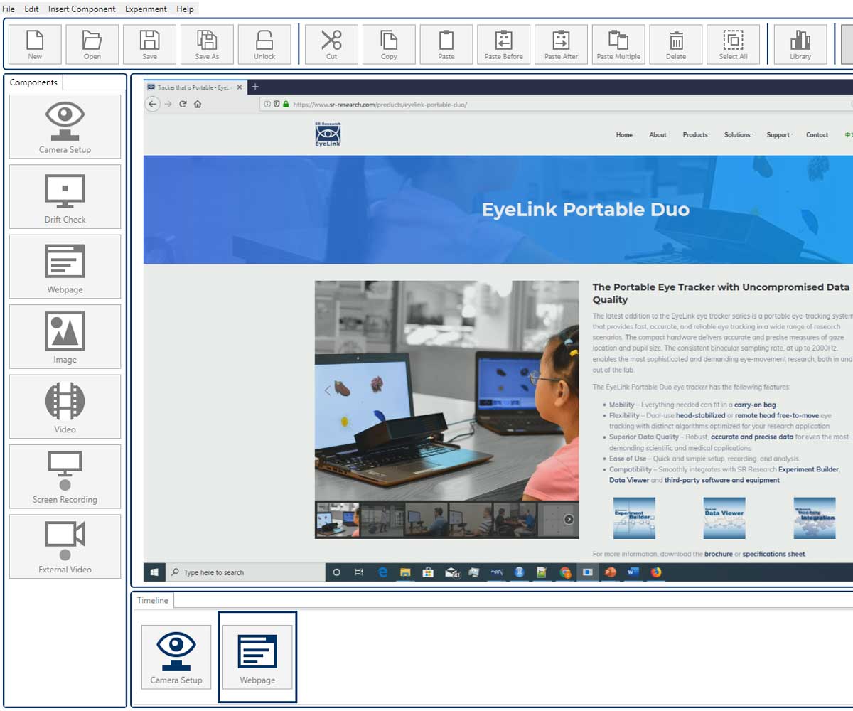853x711 pixels.
Task: Add Camera Setup from Components panel
Action: 65,127
